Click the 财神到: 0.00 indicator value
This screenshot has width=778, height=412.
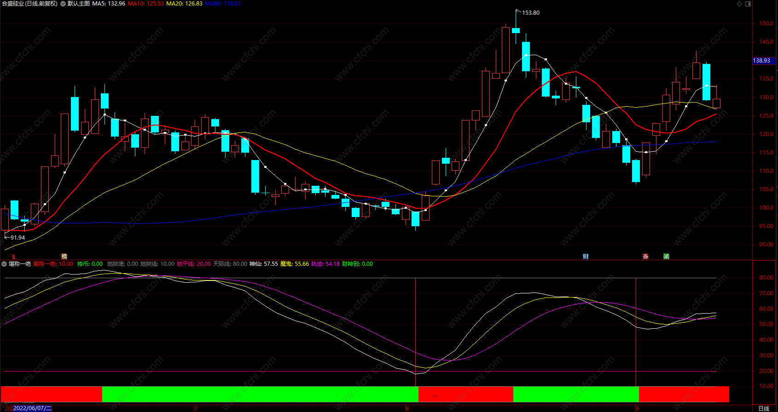(358, 264)
